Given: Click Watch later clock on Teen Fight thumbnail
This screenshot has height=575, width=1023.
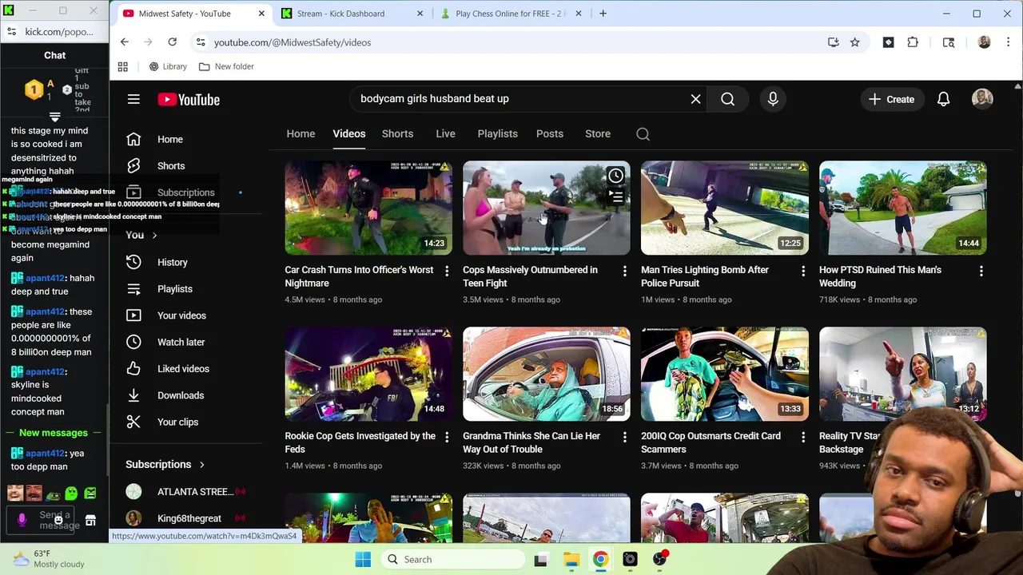Looking at the screenshot, I should click(615, 176).
